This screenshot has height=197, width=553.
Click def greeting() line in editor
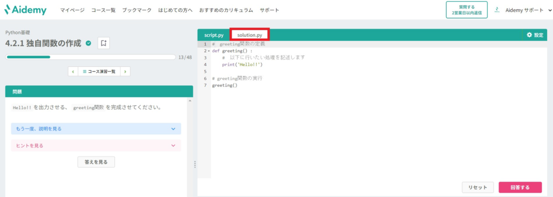pyautogui.click(x=232, y=51)
